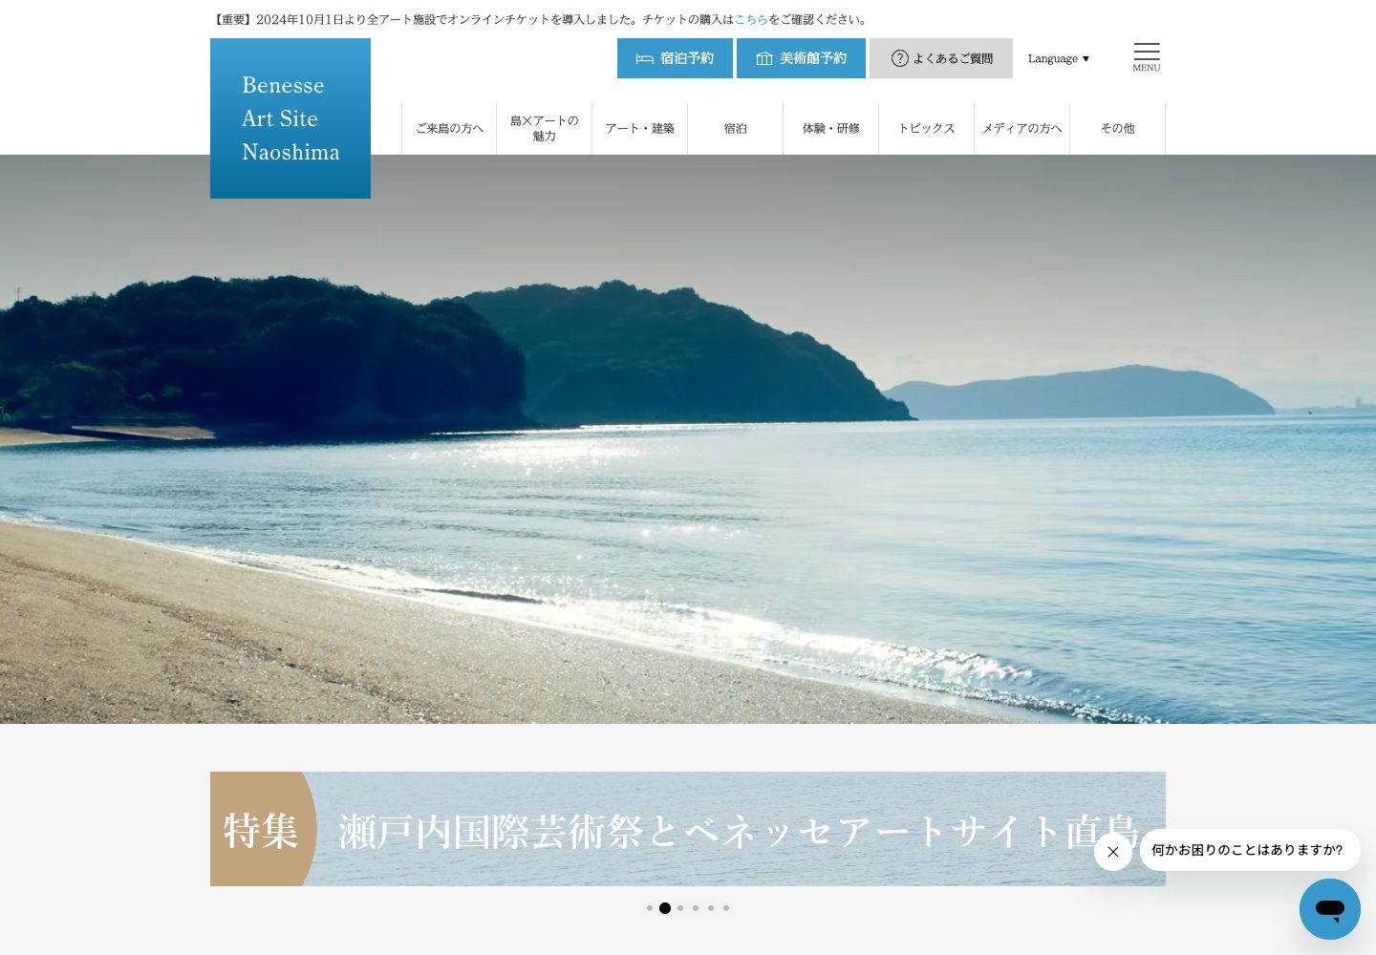Screen dimensions: 1376x955
Task: Open the ご来島の方へ menu
Action: click(x=449, y=128)
